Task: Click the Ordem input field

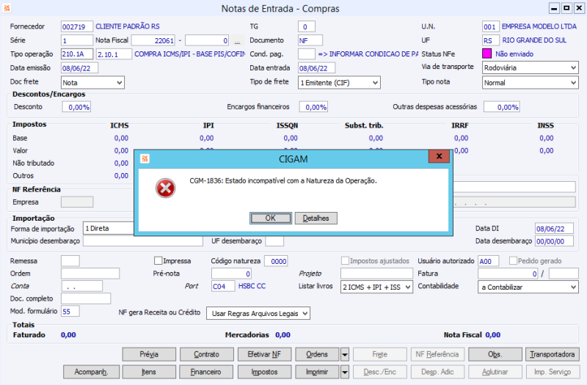Action: [x=90, y=274]
